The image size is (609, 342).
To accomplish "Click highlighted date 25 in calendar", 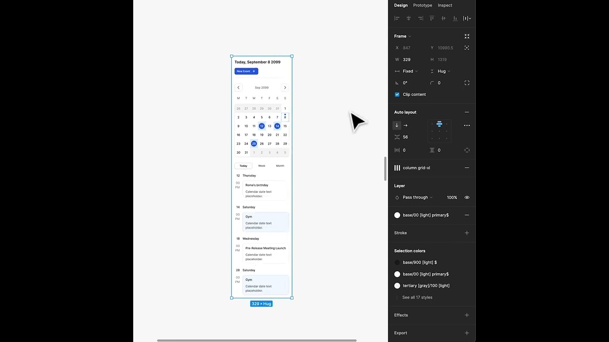I will [254, 143].
